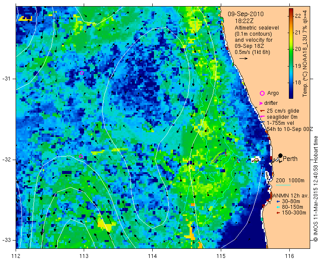Click the drifter legend label

tap(271, 103)
